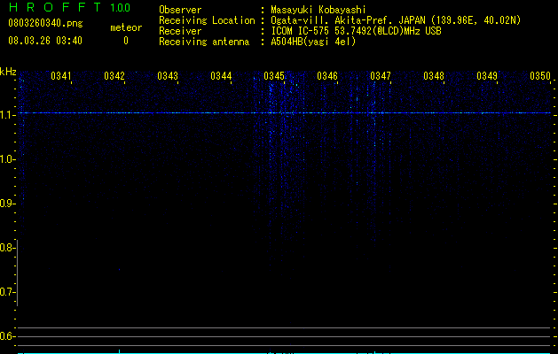558x354 pixels.
Task: Select the 0349 time marker
Action: point(486,76)
